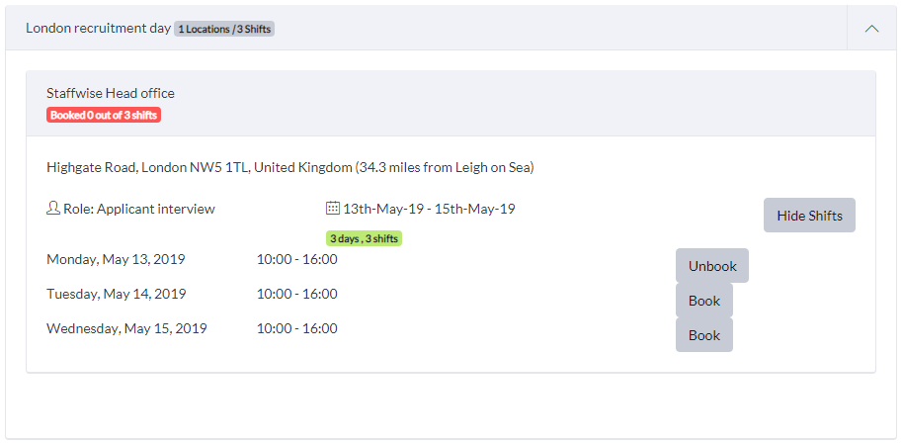903x443 pixels.
Task: Click the Staffwise Head office heading
Action: click(x=111, y=93)
